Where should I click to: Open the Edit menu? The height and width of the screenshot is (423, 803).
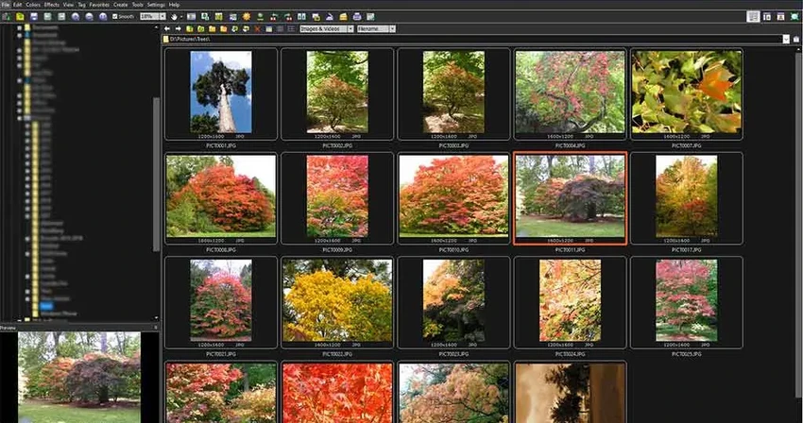point(17,5)
